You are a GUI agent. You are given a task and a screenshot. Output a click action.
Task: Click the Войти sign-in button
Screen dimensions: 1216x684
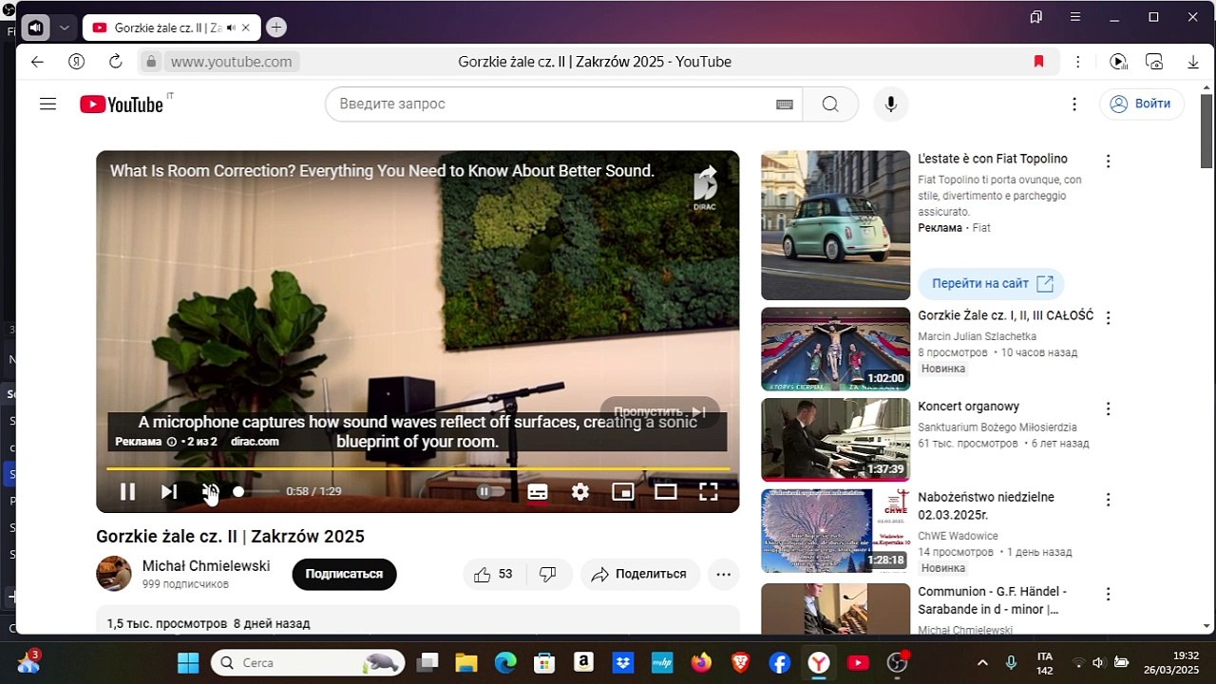(1142, 104)
